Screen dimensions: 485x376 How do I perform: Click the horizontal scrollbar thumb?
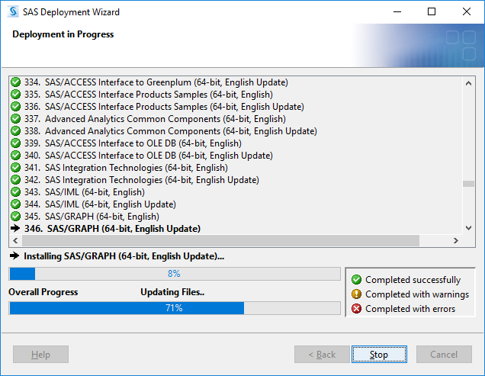click(220, 240)
